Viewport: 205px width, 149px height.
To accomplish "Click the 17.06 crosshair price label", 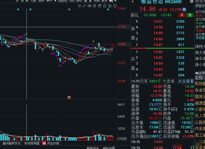I will [122, 27].
